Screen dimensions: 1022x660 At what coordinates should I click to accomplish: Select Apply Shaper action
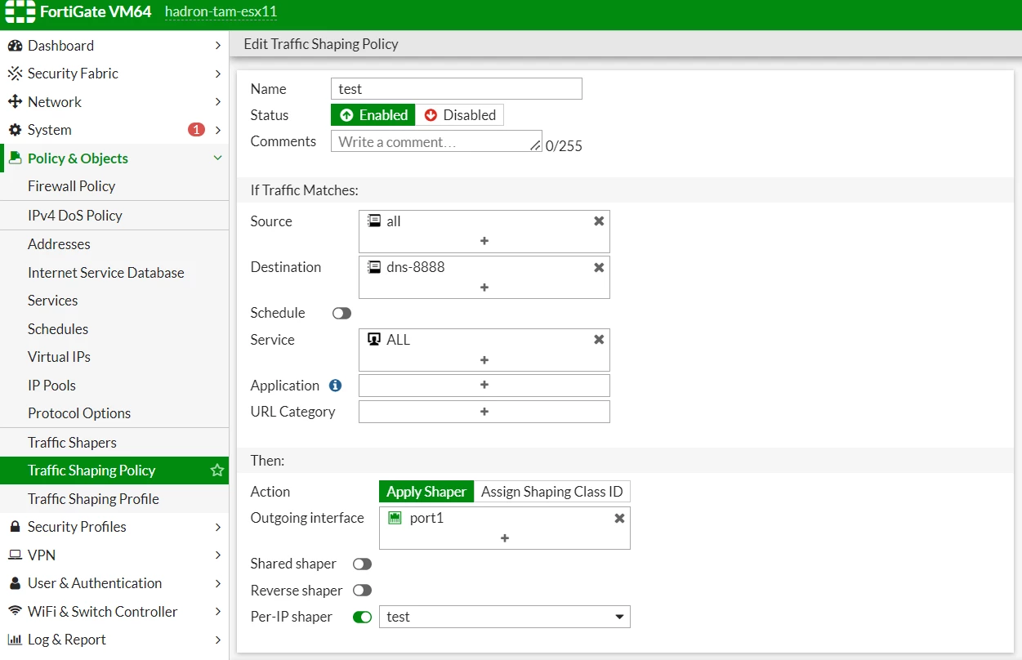click(426, 492)
